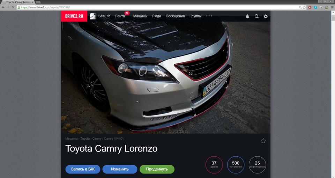Click Машины breadcrumb link
335x178 pixels.
point(71,139)
